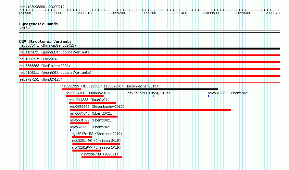Open nsv5570843 (Ebert2021) label
This screenshot has width=289, height=170.
tap(91, 113)
